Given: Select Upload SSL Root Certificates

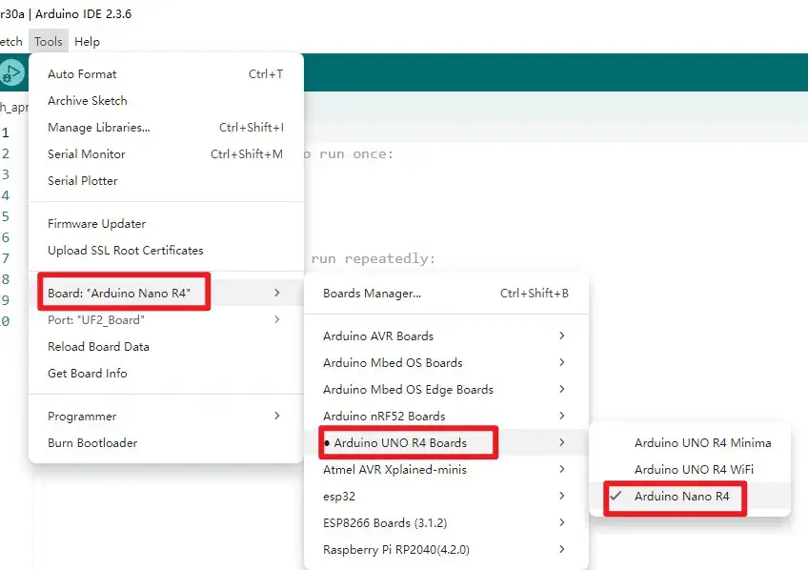Looking at the screenshot, I should click(166, 251).
